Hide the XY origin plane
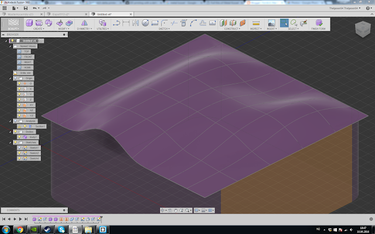Screen dimensions: 375x234 click(19, 105)
